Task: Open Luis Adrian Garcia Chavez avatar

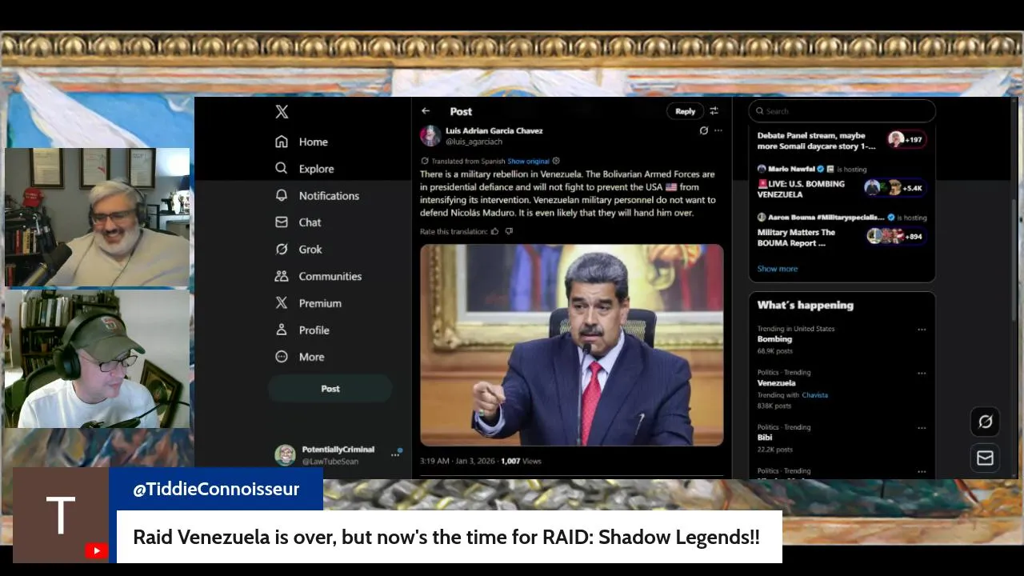Action: point(430,135)
